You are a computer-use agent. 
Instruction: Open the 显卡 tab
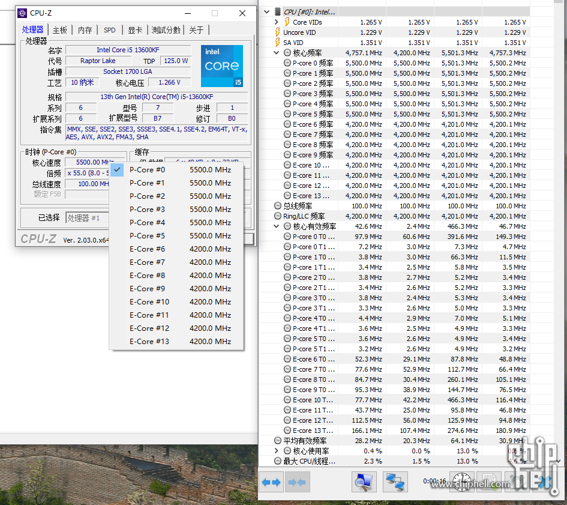coord(135,30)
